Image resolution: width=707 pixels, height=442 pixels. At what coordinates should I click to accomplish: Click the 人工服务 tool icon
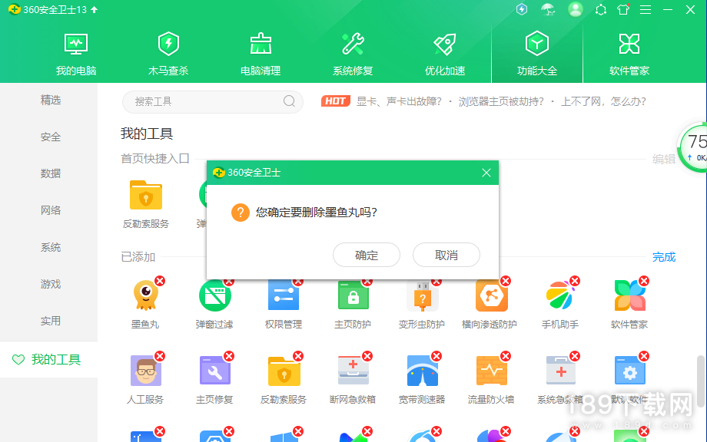[x=145, y=371]
